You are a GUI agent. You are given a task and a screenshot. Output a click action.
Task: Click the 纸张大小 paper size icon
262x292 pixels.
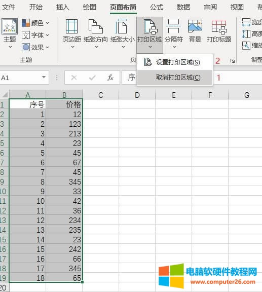(122, 27)
